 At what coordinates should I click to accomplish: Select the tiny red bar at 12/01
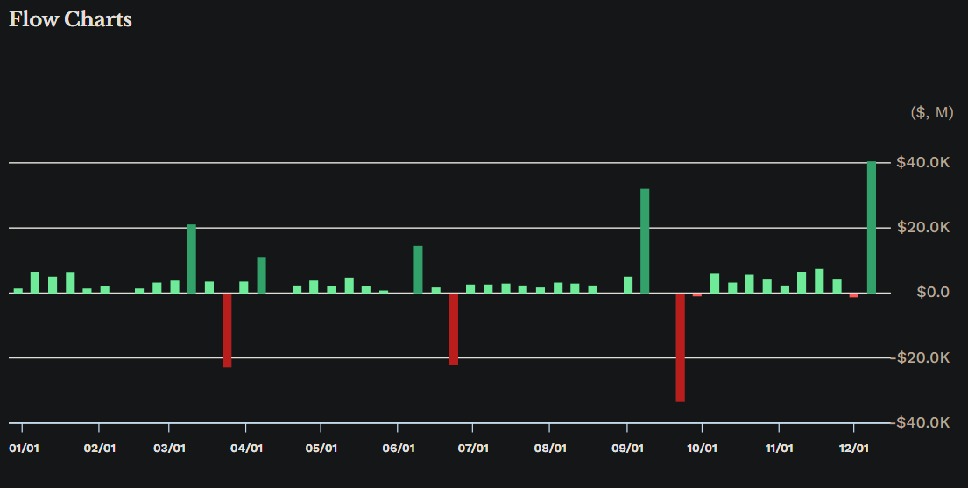pyautogui.click(x=854, y=295)
